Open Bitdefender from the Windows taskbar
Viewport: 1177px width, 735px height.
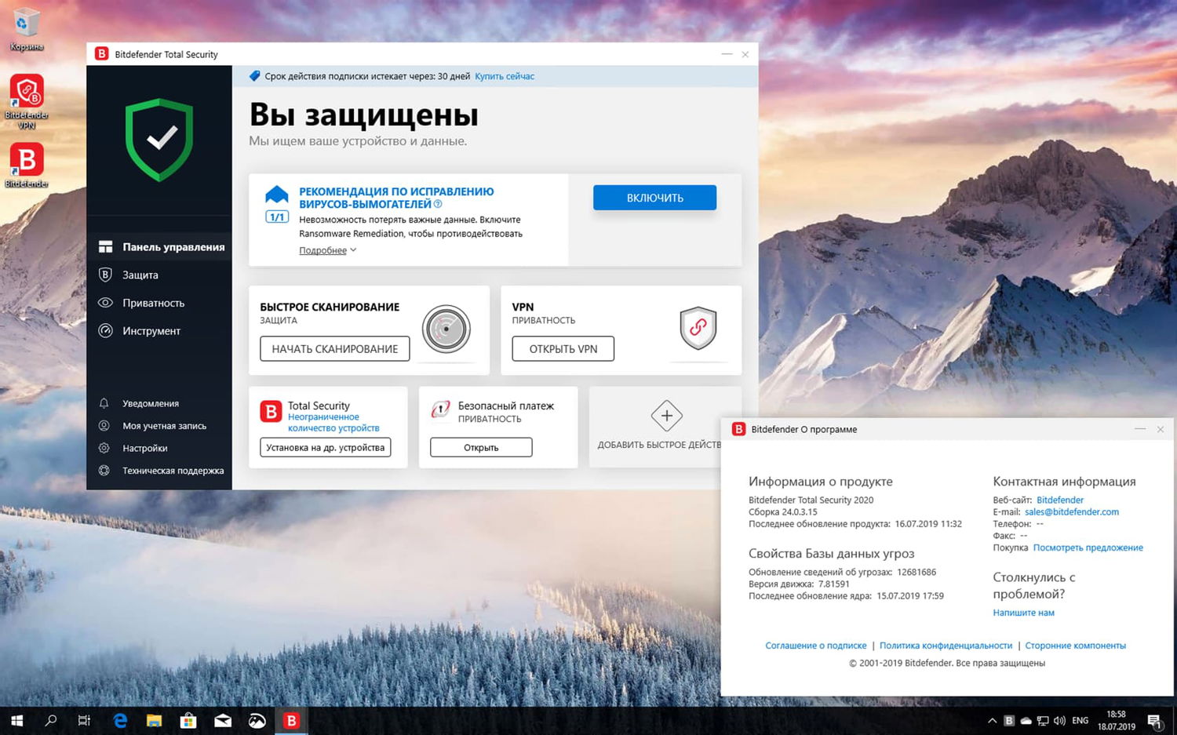coord(290,719)
